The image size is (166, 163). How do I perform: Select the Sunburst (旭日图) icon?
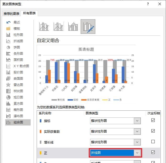click(x=8, y=97)
